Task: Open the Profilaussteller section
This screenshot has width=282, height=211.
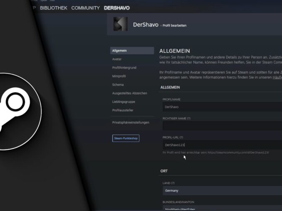Action: tap(123, 110)
